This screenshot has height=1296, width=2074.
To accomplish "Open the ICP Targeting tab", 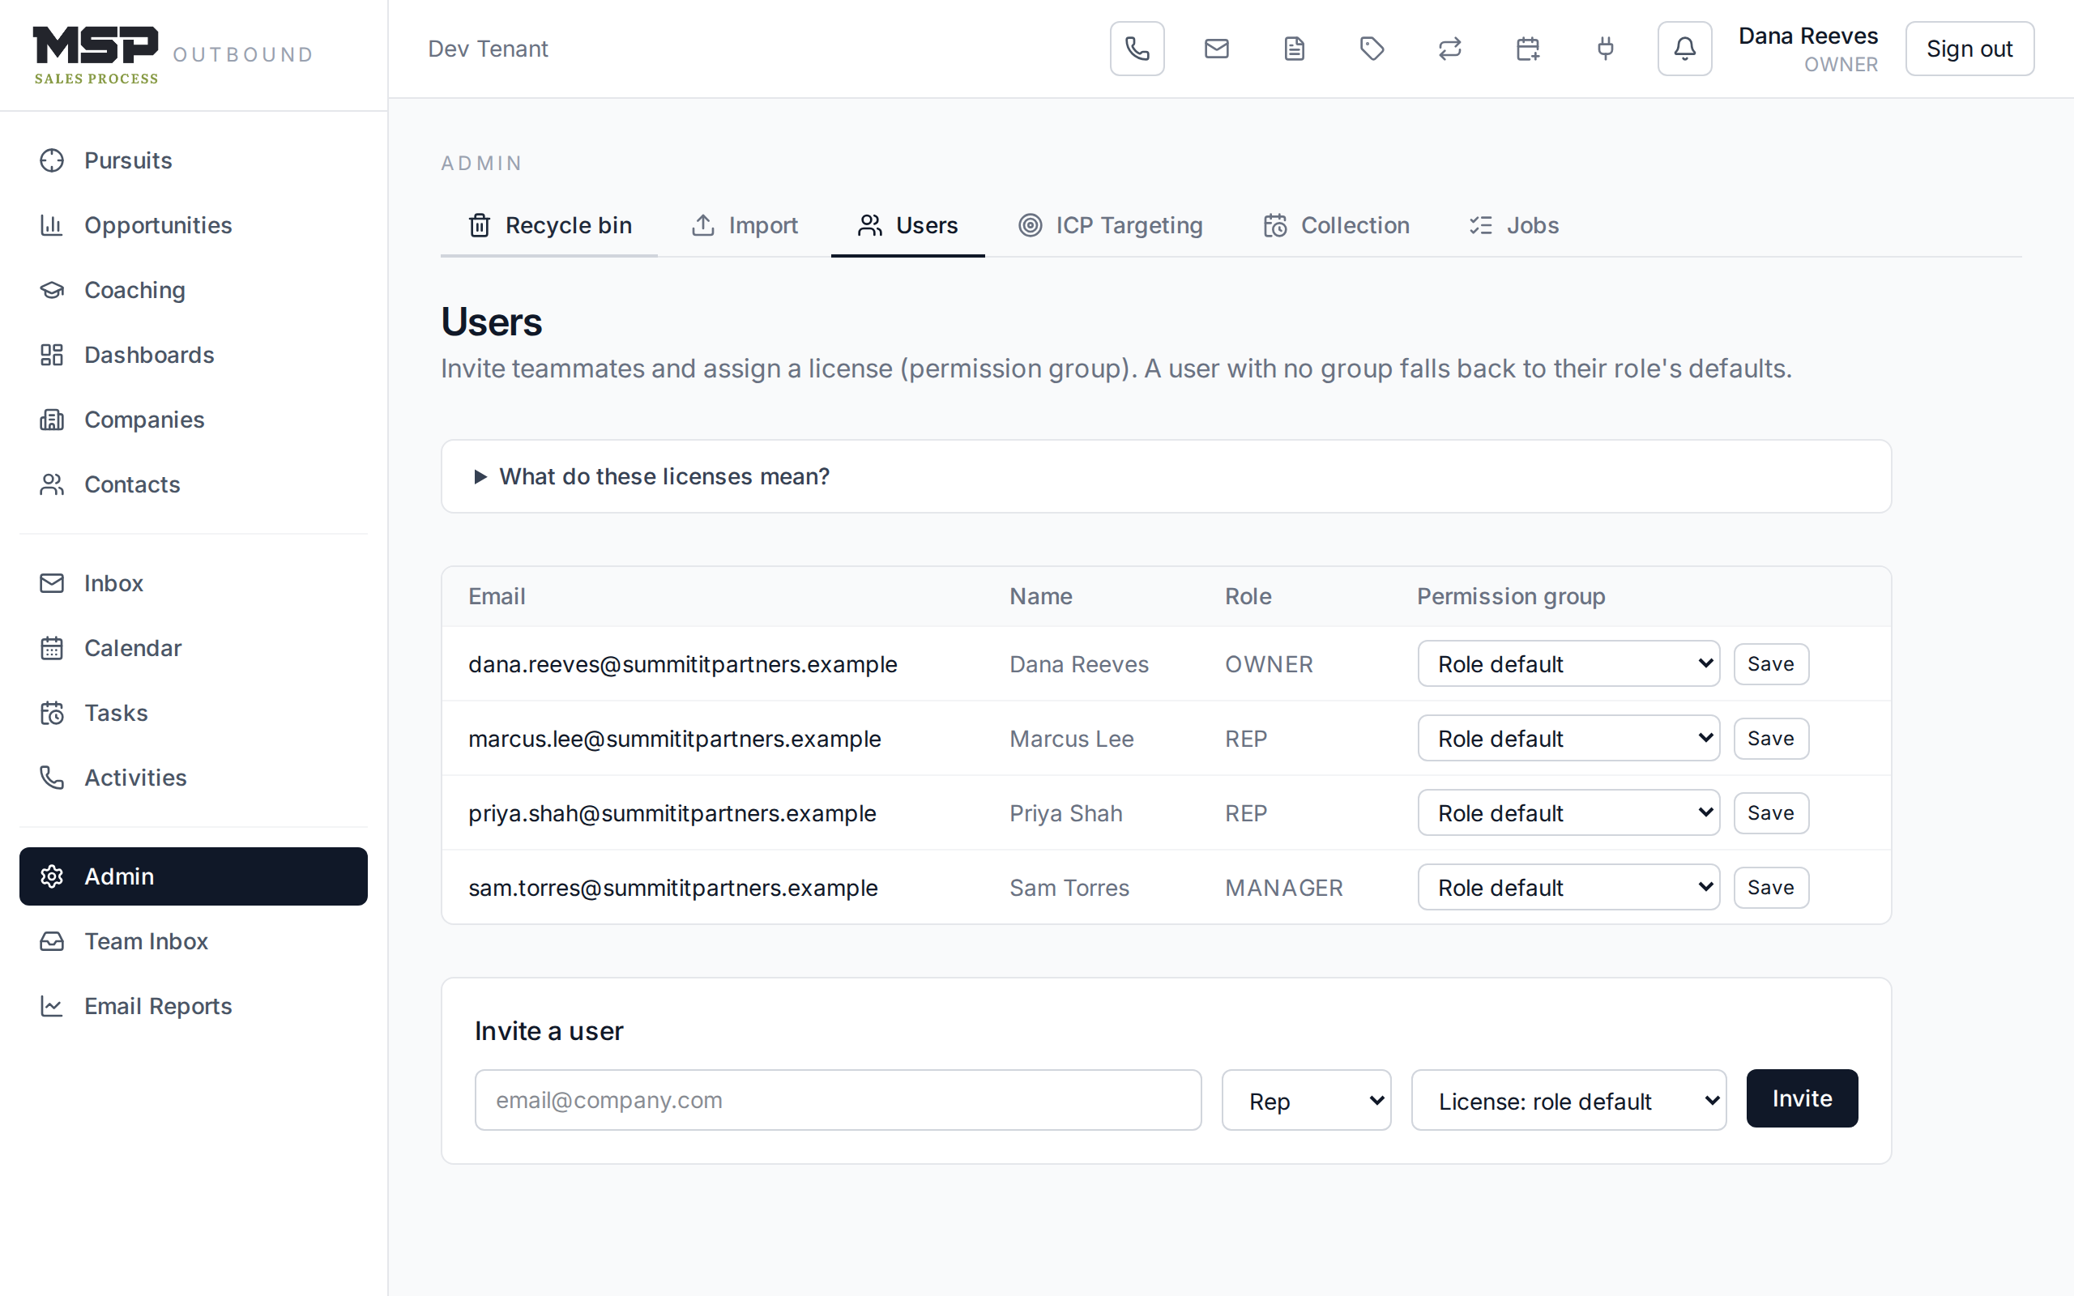I will tap(1110, 225).
